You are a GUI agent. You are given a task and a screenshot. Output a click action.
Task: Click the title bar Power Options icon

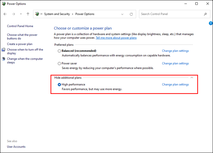point(4,4)
